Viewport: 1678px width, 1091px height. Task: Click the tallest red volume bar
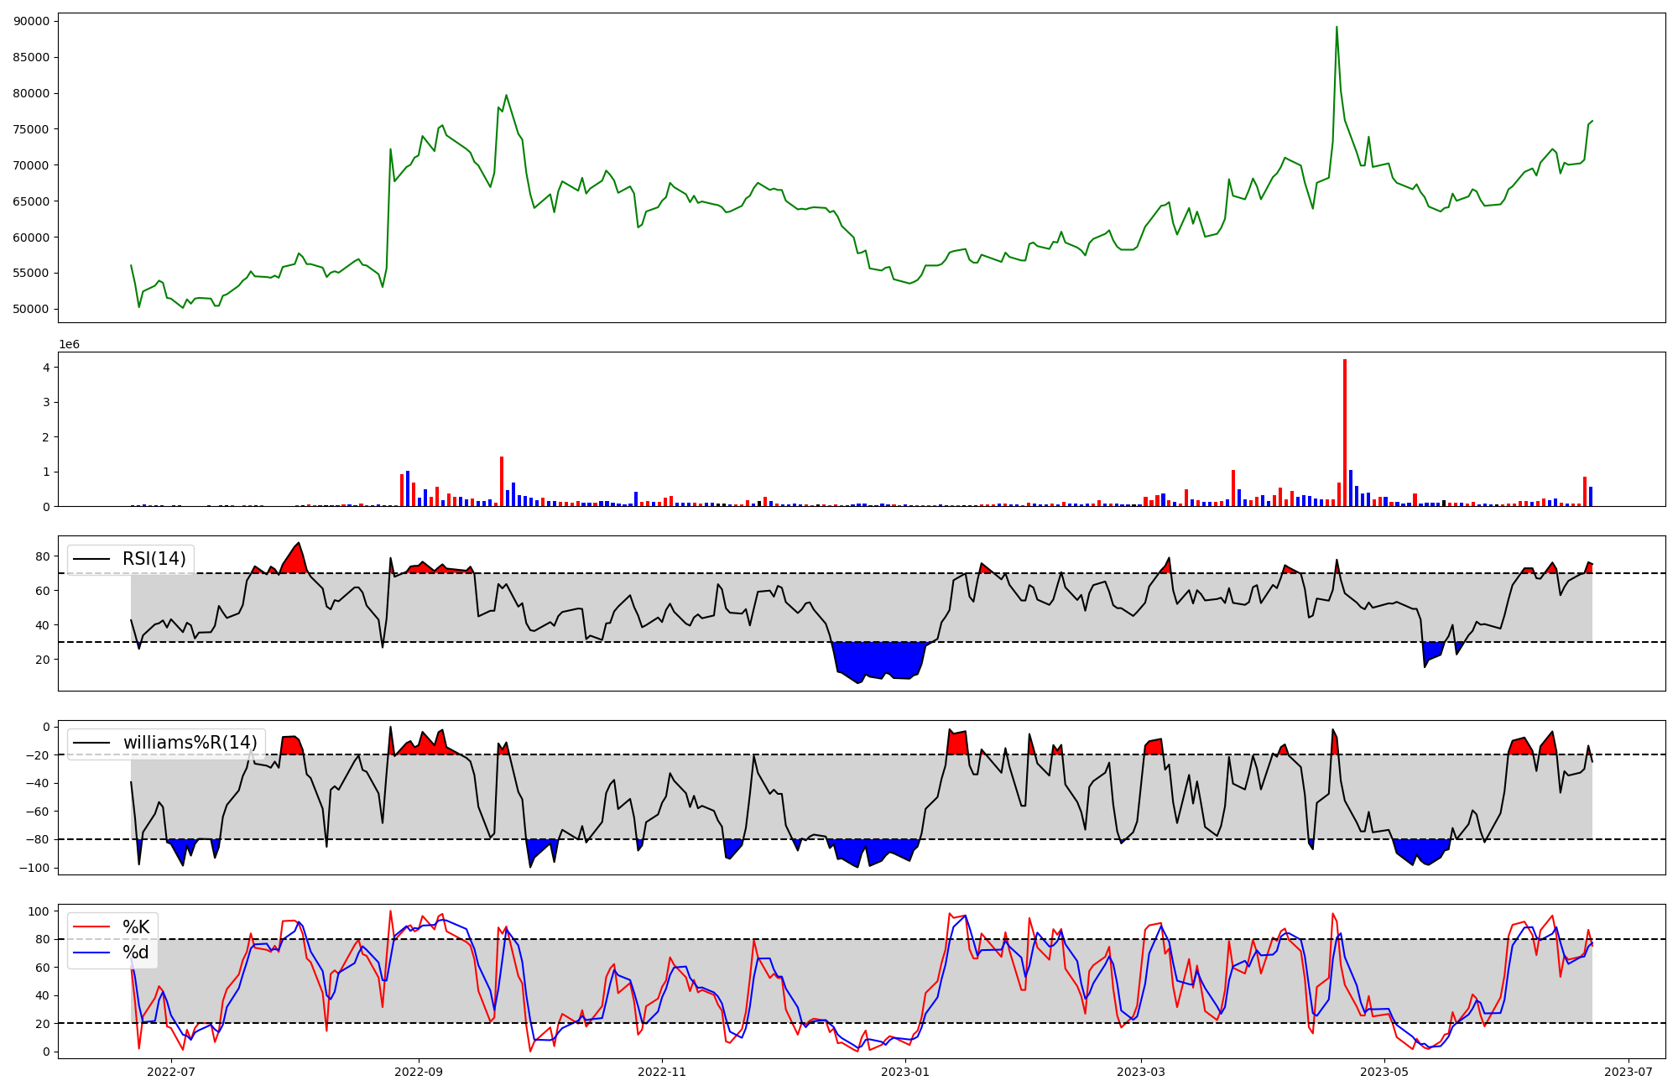pyautogui.click(x=1345, y=432)
